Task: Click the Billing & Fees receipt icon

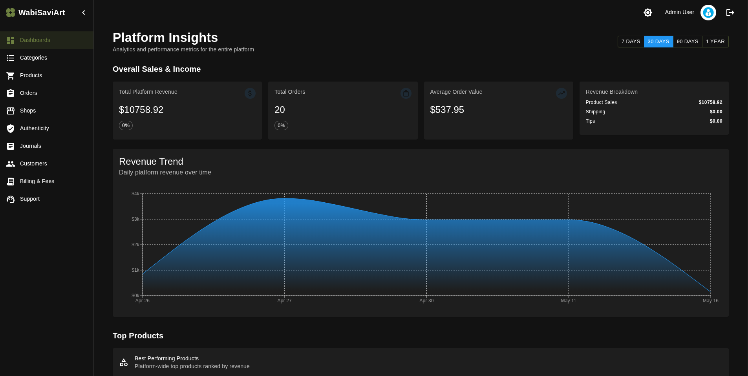Action: coord(11,182)
